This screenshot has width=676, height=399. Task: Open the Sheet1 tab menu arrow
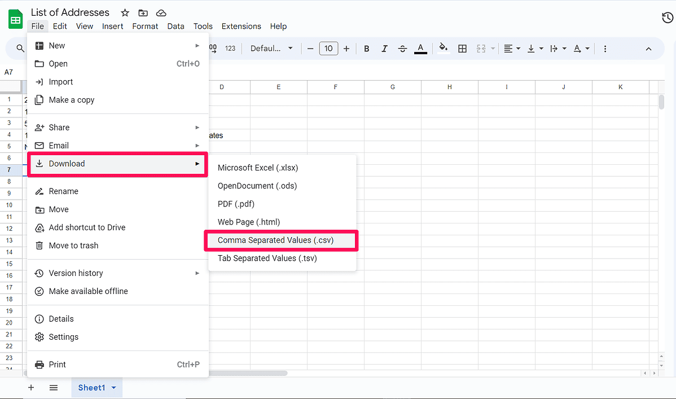(x=112, y=388)
